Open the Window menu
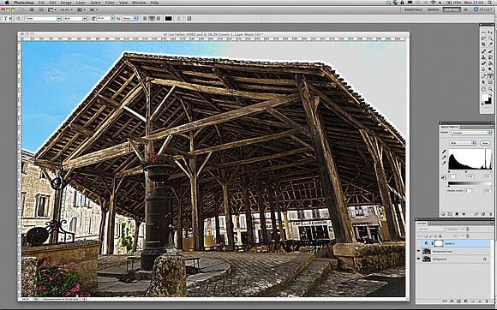This screenshot has height=310, width=497. click(139, 3)
